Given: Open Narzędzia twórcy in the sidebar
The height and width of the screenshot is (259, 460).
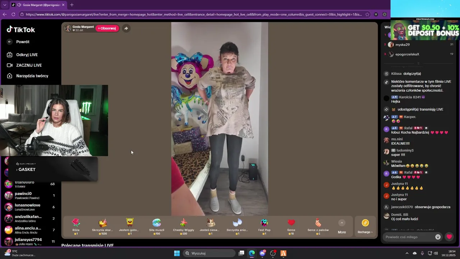Looking at the screenshot, I should (32, 76).
